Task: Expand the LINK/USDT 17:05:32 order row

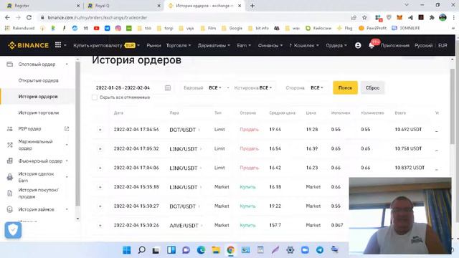Action: [100, 149]
